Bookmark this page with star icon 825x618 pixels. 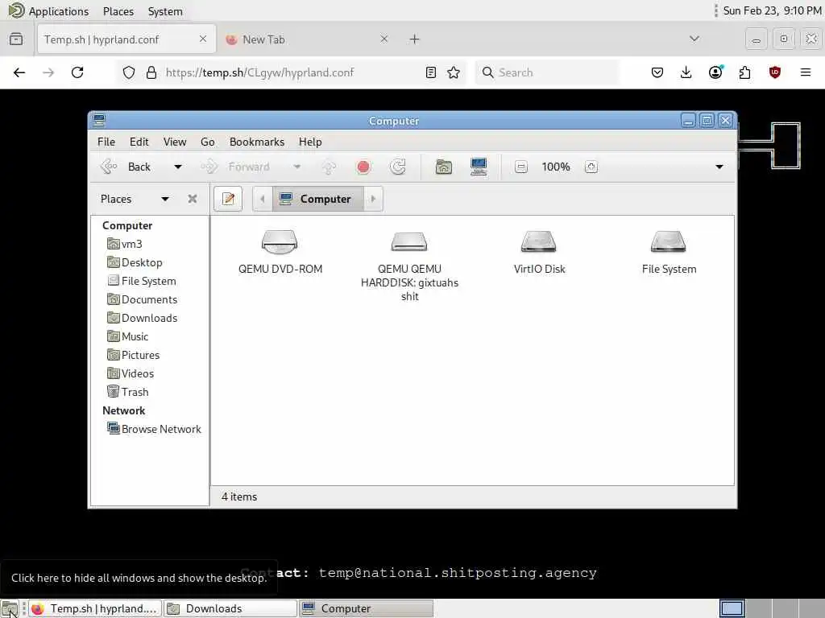pyautogui.click(x=454, y=72)
